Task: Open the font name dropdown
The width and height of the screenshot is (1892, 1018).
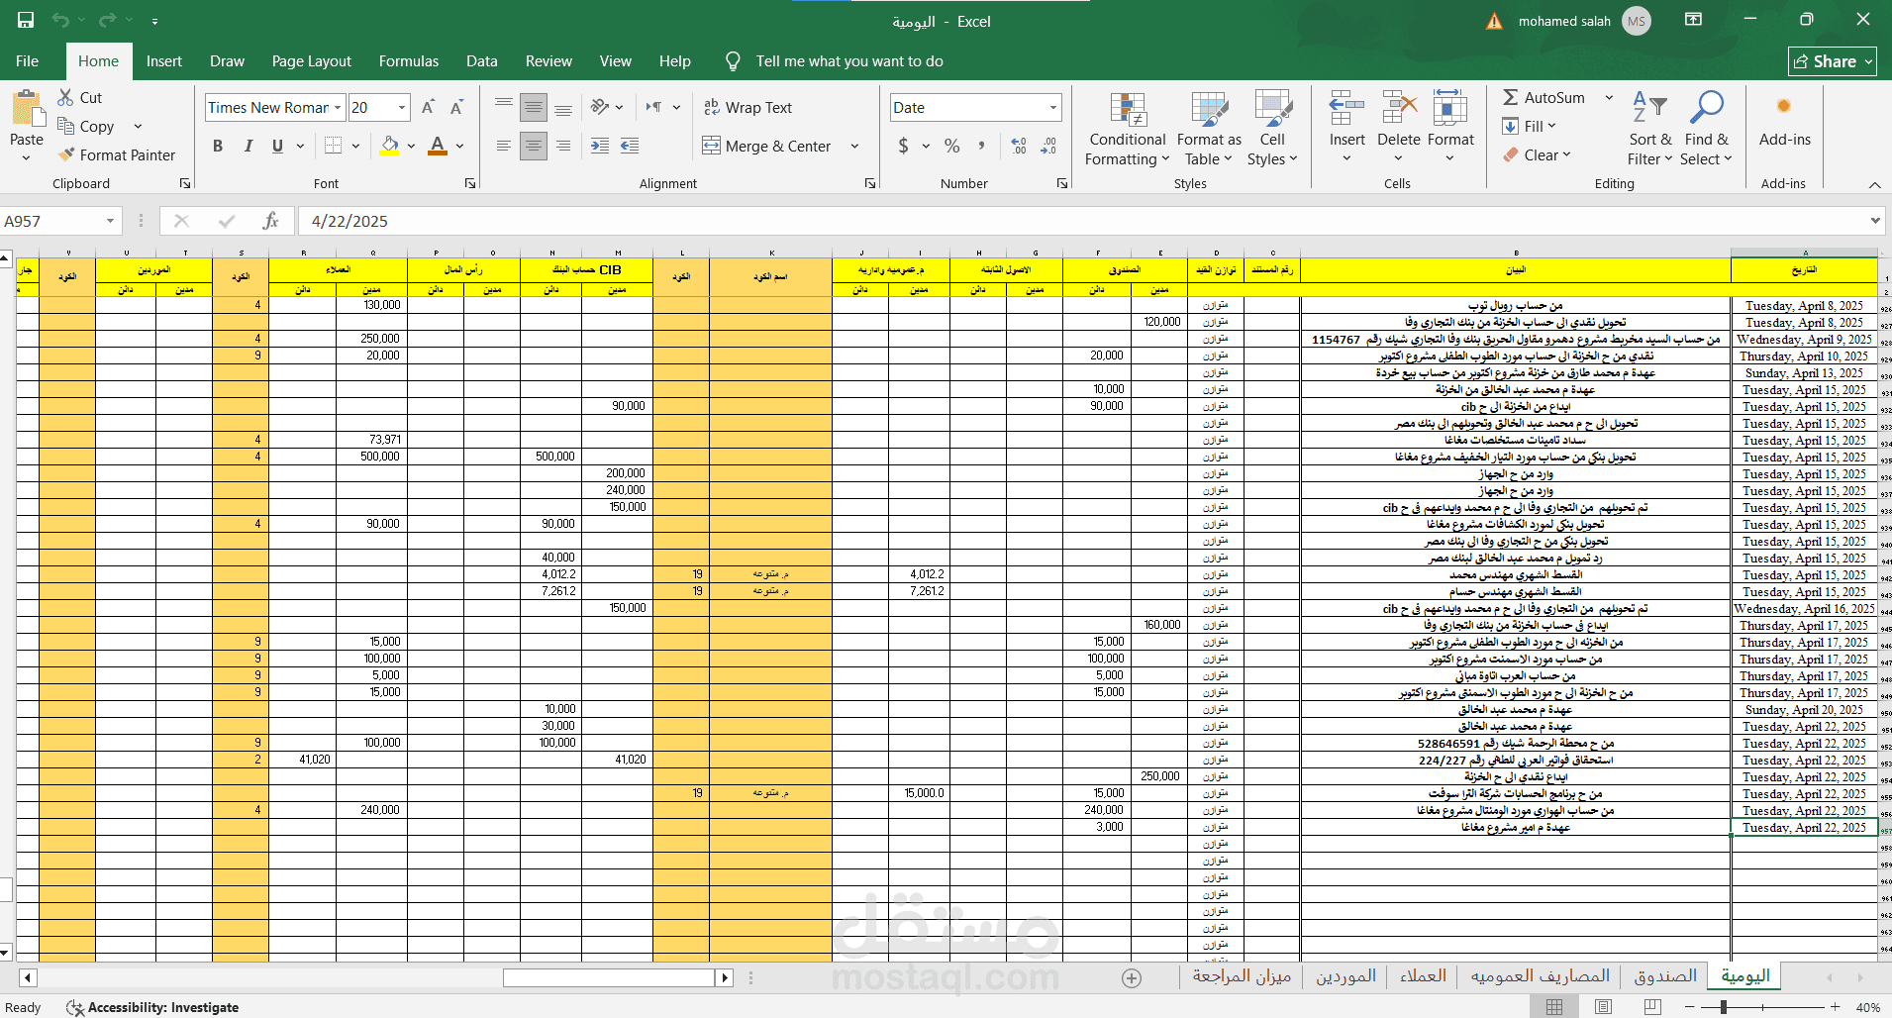Action: 338,107
